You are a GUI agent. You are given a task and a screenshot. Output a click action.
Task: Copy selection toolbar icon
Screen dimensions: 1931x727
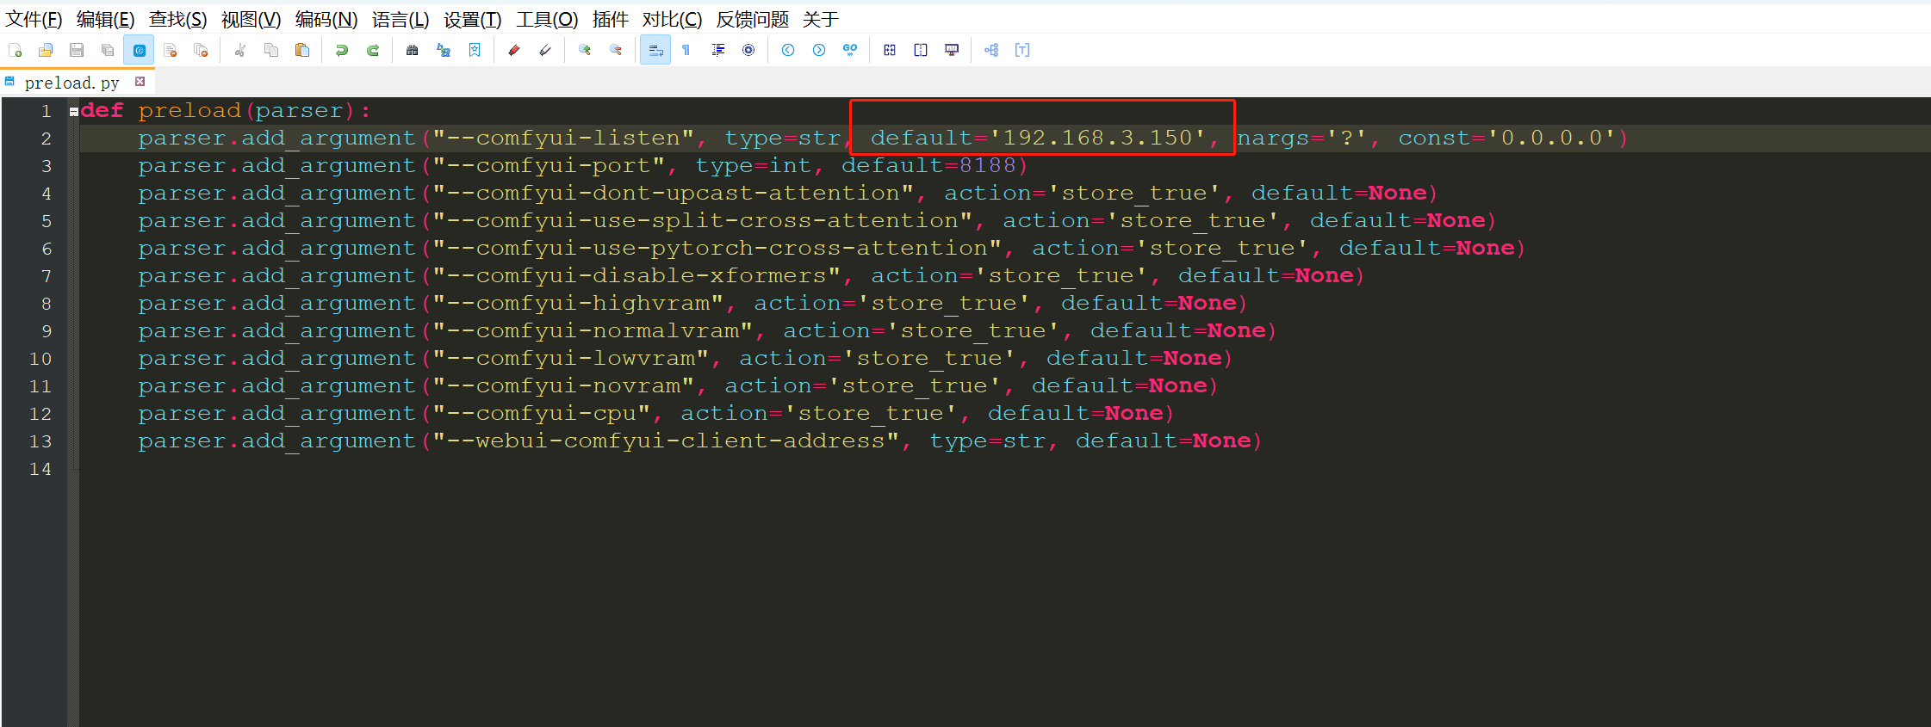pyautogui.click(x=271, y=50)
